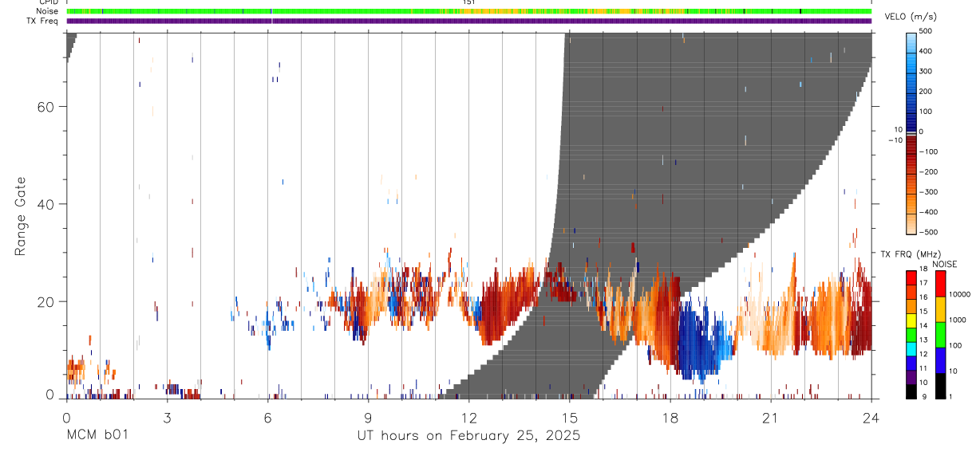Select the 1000 label on NOISE scale
Viewport: 980px width, 452px height.
958,320
